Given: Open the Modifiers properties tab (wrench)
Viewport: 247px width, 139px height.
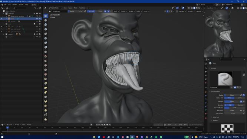Looking at the screenshot, I should (x=206, y=95).
